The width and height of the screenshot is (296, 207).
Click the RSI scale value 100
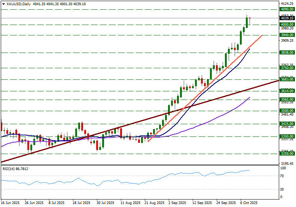[x=283, y=169]
